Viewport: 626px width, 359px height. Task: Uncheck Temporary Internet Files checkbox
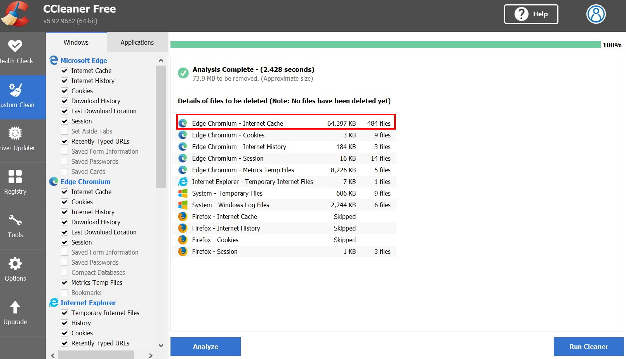64,313
